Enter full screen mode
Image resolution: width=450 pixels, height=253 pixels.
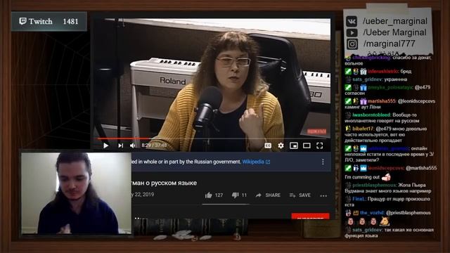coord(319,145)
